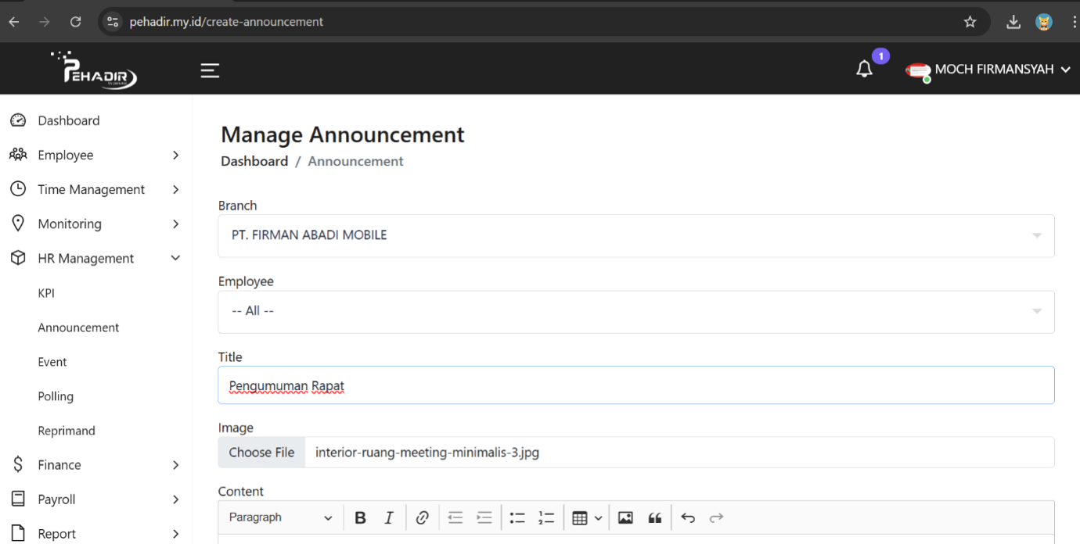The height and width of the screenshot is (544, 1080).
Task: Toggle bold formatting in the editor
Action: [360, 517]
